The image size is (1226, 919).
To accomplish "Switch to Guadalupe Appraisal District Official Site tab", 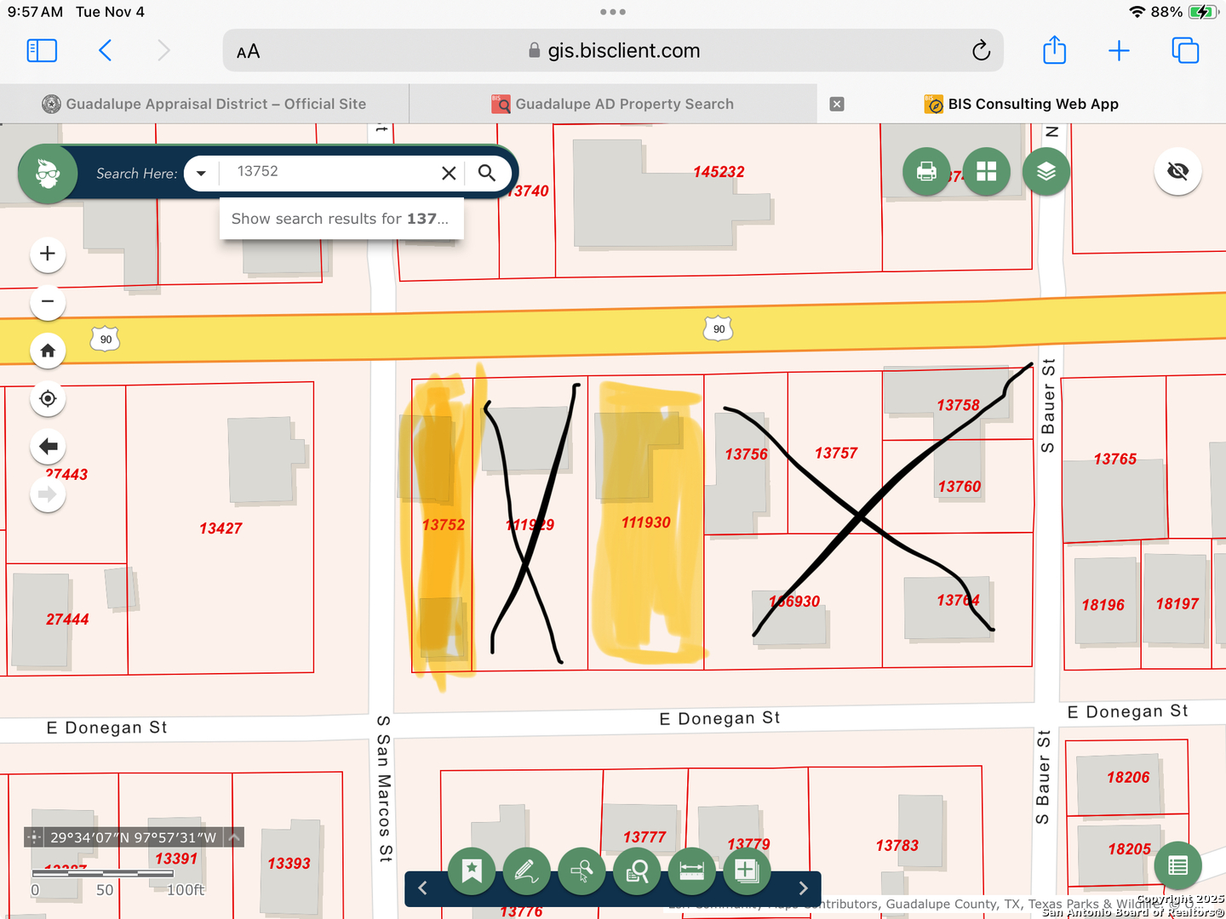I will pyautogui.click(x=204, y=104).
